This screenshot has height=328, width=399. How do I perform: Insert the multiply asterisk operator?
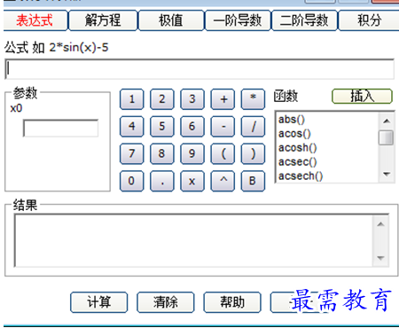click(x=253, y=99)
